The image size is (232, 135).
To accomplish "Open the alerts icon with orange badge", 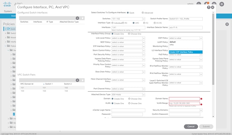I will pos(206,4).
